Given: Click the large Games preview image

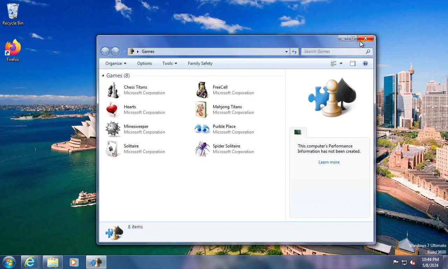Looking at the screenshot, I should [332, 97].
